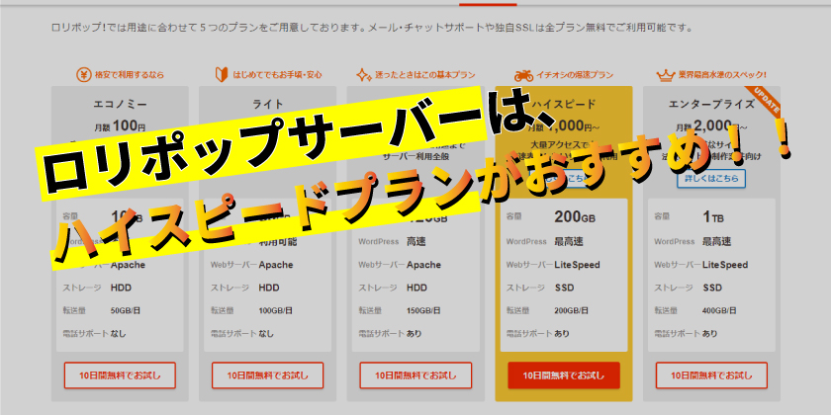
Task: Click the 月額 100円 price
Action: coord(120,127)
